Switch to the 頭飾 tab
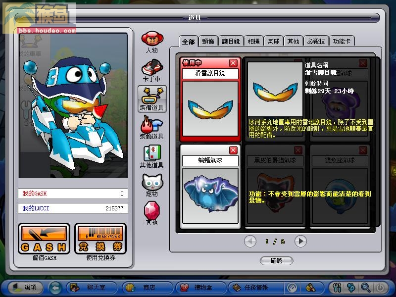This screenshot has width=396, height=297. (208, 41)
